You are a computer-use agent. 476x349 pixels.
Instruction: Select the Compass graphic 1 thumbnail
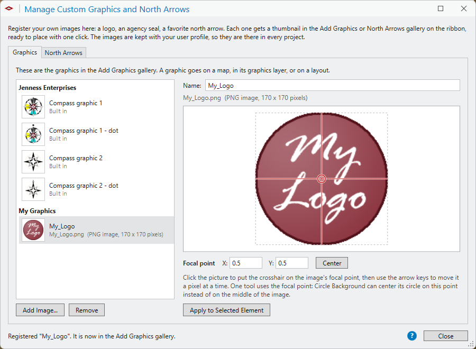pos(33,107)
